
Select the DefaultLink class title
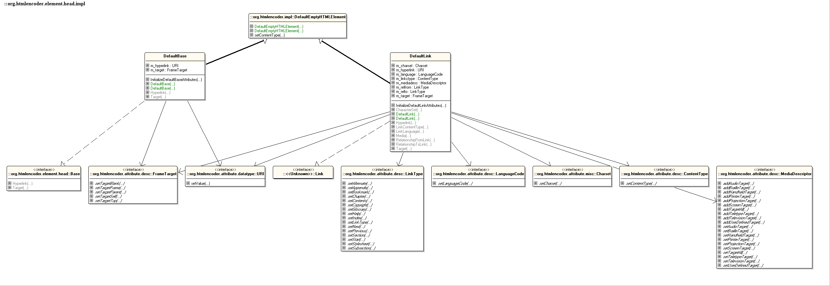click(x=420, y=56)
